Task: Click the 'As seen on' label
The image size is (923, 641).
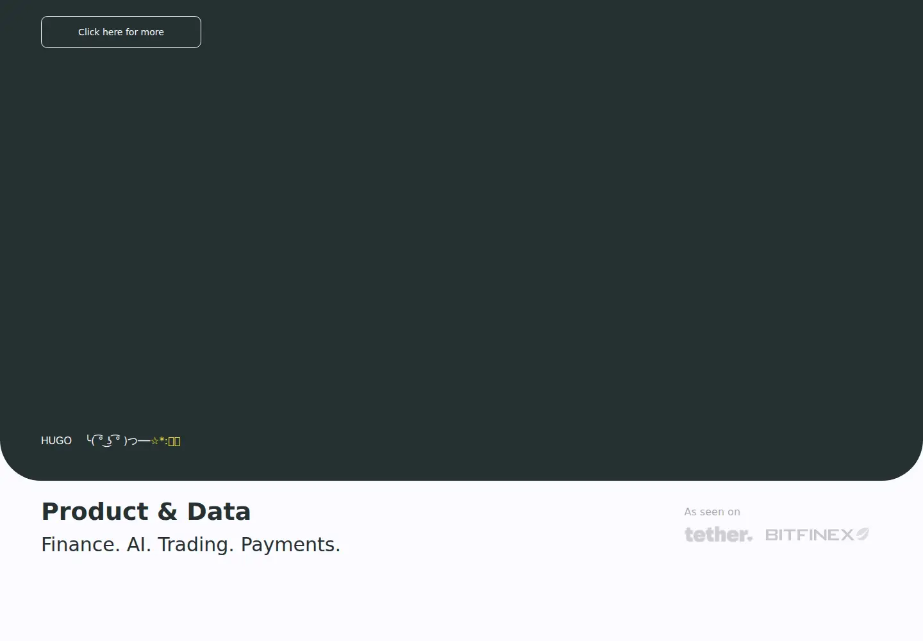Action: point(712,512)
